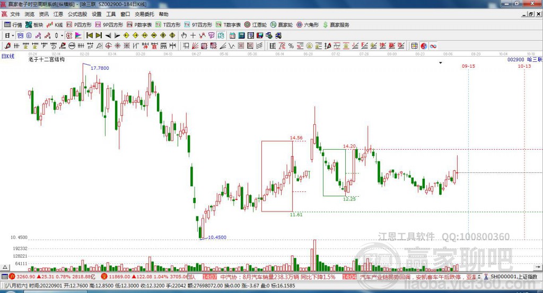Click the last yellow diamond four-arrow icon
Screen dimensions: 543x293
click(x=172, y=35)
